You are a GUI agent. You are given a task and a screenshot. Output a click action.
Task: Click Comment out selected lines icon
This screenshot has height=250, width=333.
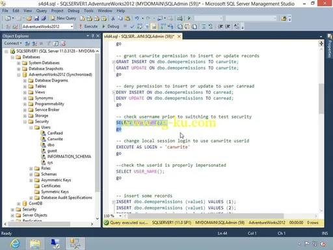(204, 27)
